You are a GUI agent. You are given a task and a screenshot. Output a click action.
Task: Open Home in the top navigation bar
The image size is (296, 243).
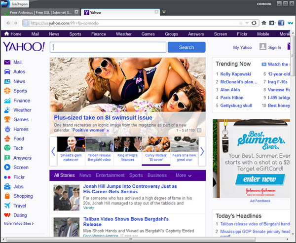point(13,34)
